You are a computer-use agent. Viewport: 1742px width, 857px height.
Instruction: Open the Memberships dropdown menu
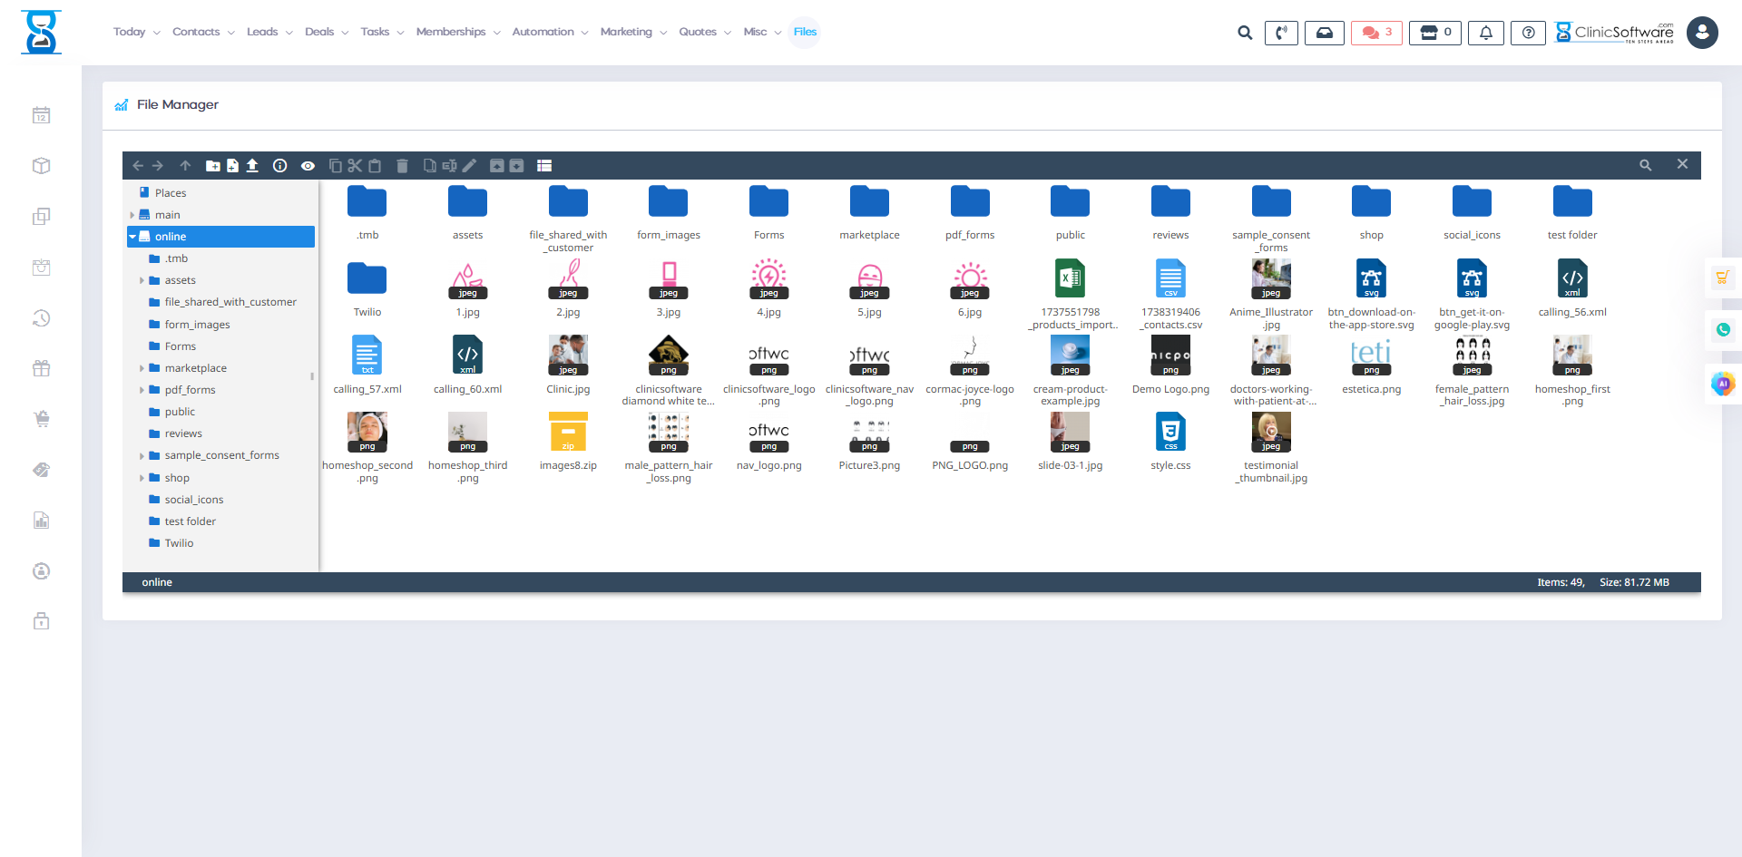pos(457,32)
